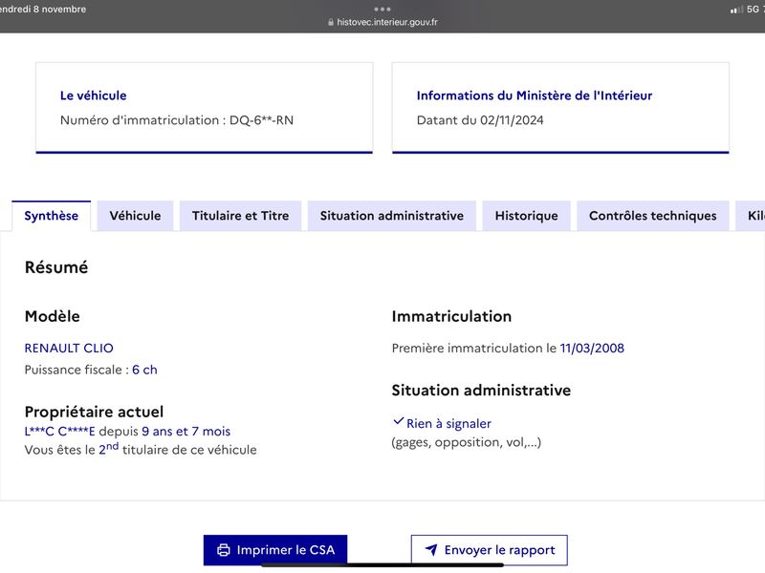The image size is (765, 573).
Task: Open the Contrôles techniques tab
Action: click(x=653, y=216)
